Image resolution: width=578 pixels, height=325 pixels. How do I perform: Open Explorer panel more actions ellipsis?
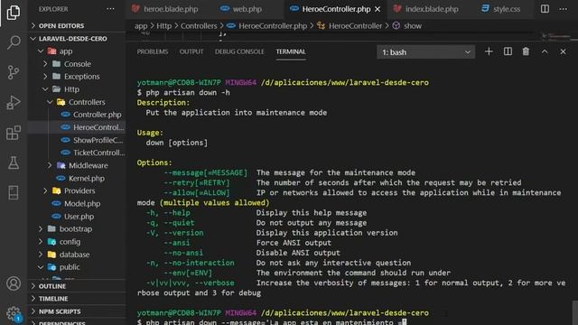click(110, 9)
